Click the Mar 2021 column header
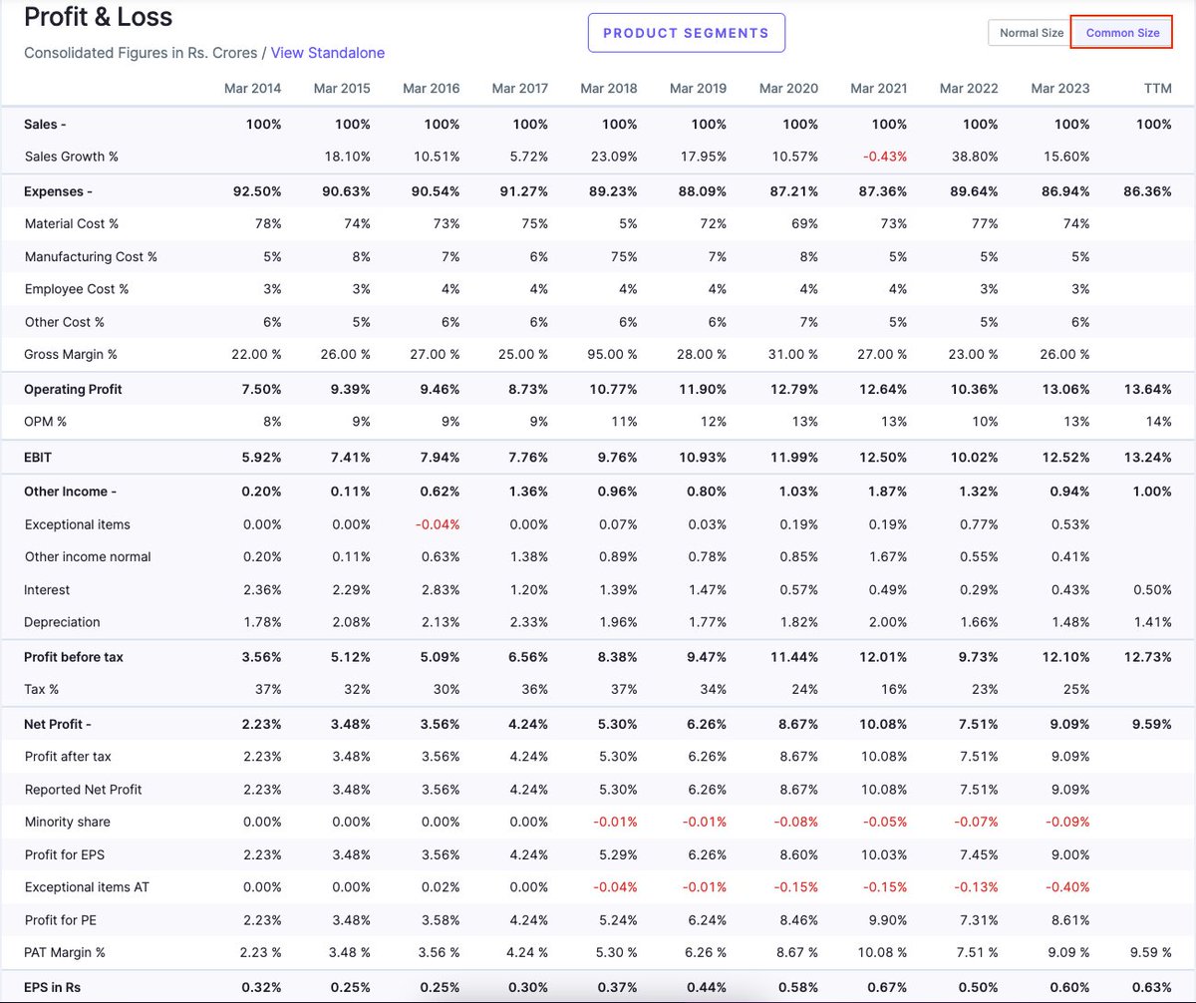 (x=879, y=89)
